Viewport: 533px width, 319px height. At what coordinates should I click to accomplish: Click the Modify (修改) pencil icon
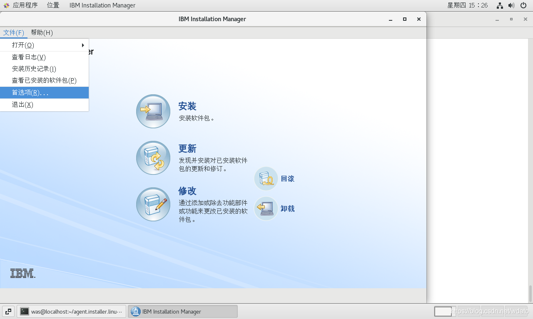click(153, 204)
